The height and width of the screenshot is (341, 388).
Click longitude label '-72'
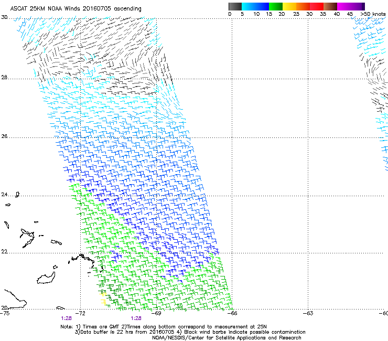(x=80, y=313)
